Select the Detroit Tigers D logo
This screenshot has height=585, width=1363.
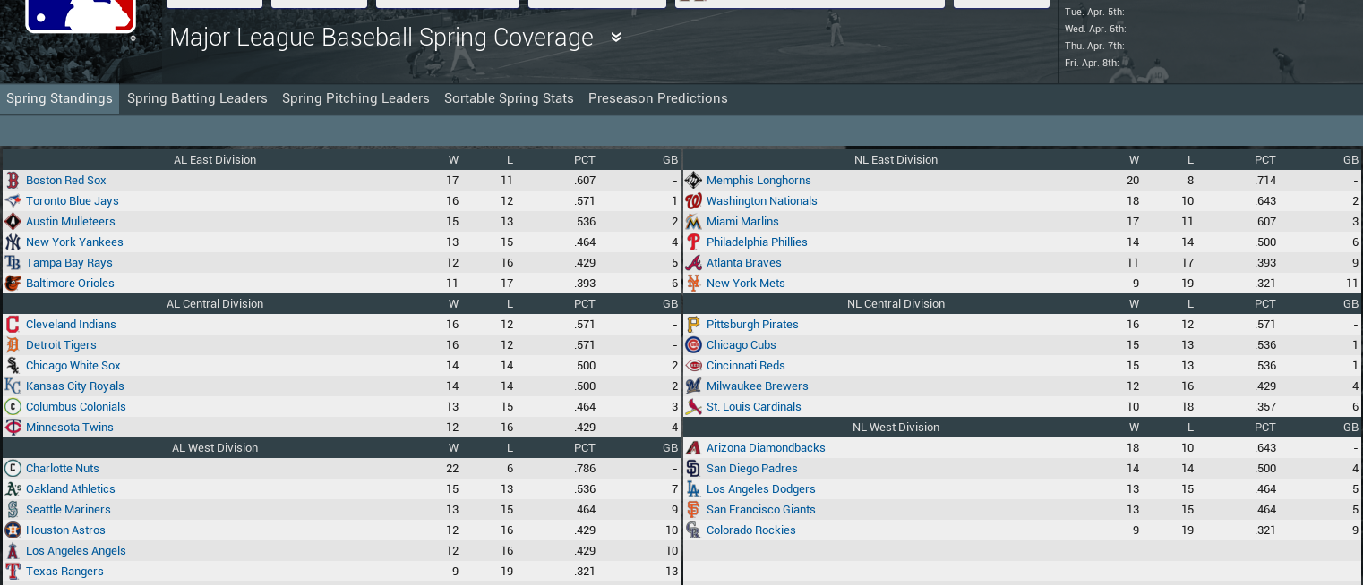(13, 345)
